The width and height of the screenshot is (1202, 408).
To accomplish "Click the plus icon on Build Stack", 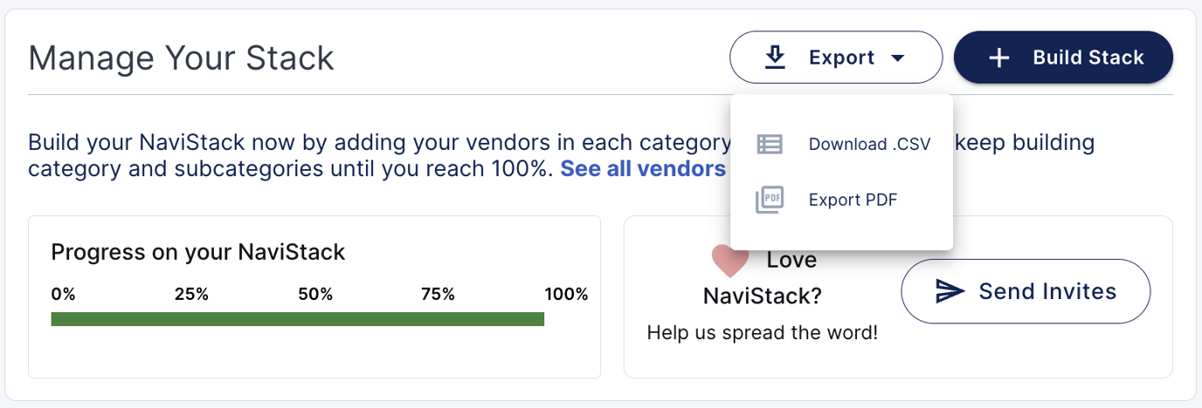I will coord(998,58).
